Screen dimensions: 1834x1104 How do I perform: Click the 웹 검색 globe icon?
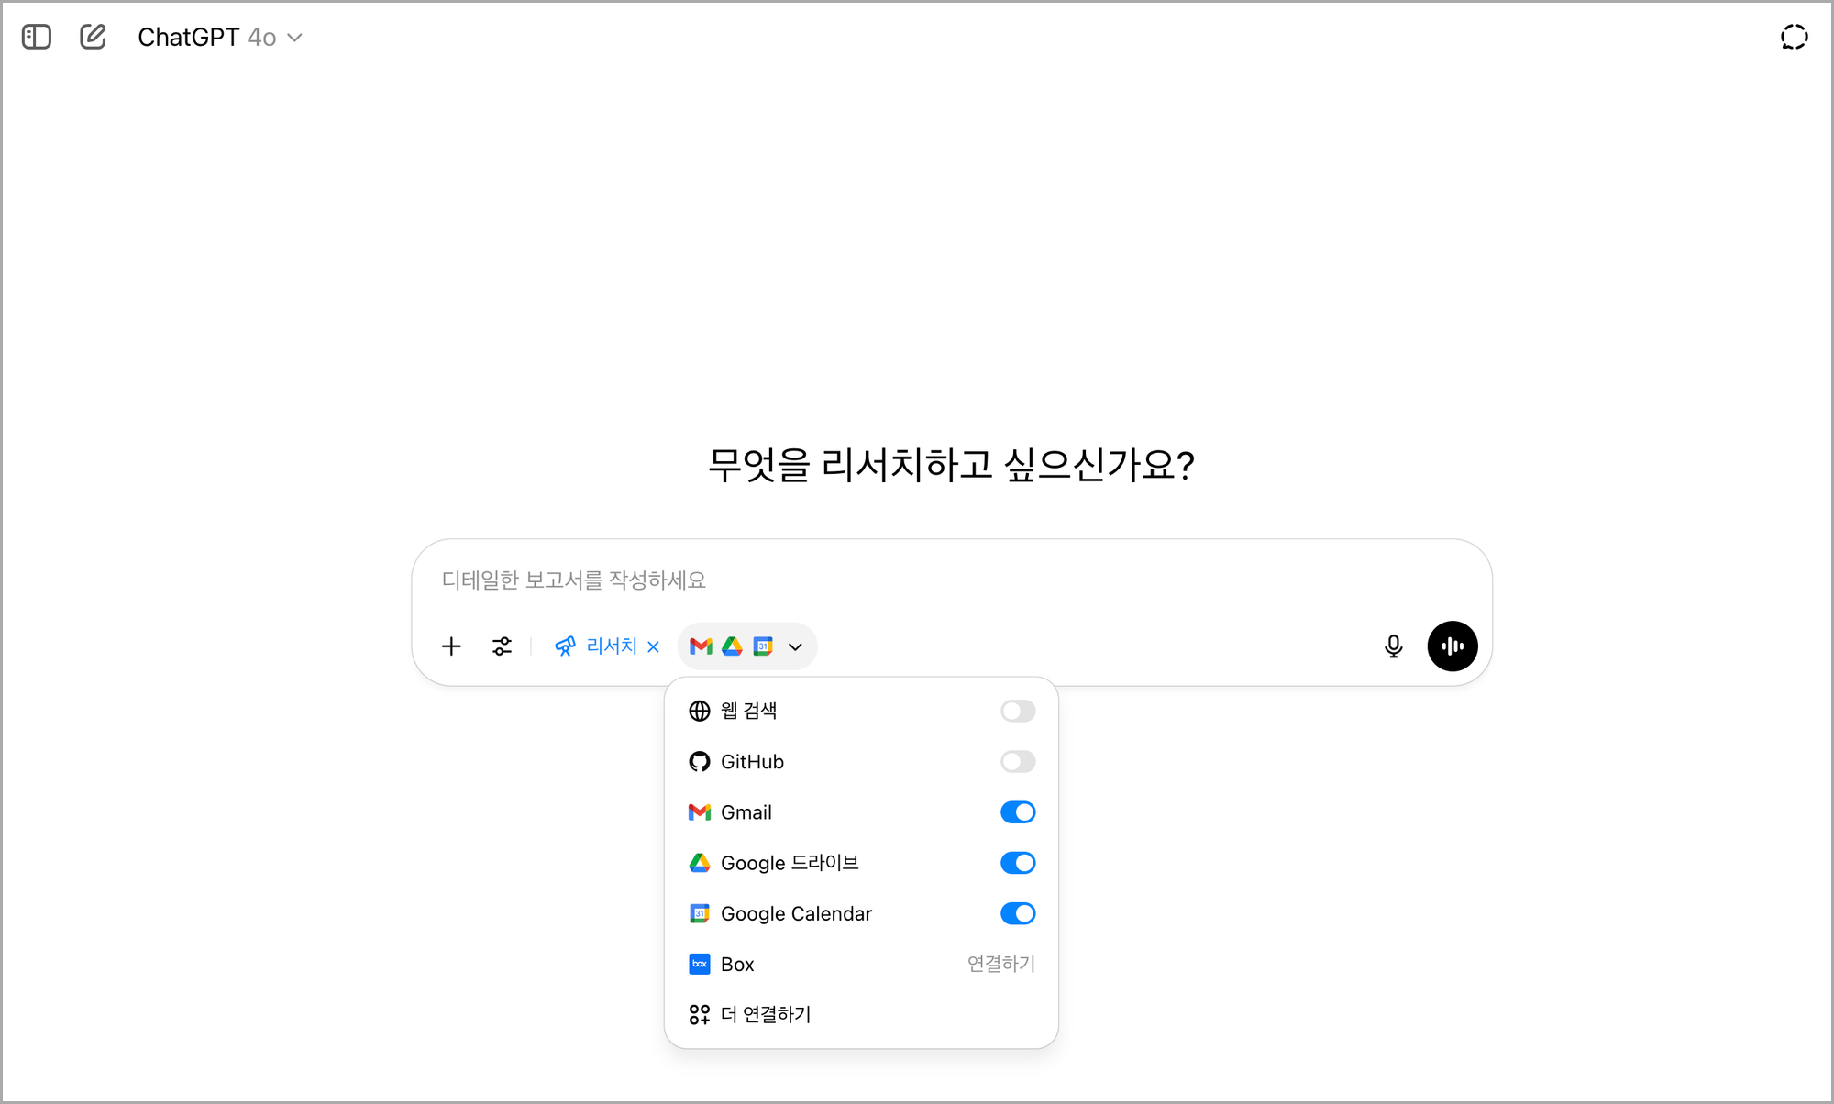click(x=700, y=712)
